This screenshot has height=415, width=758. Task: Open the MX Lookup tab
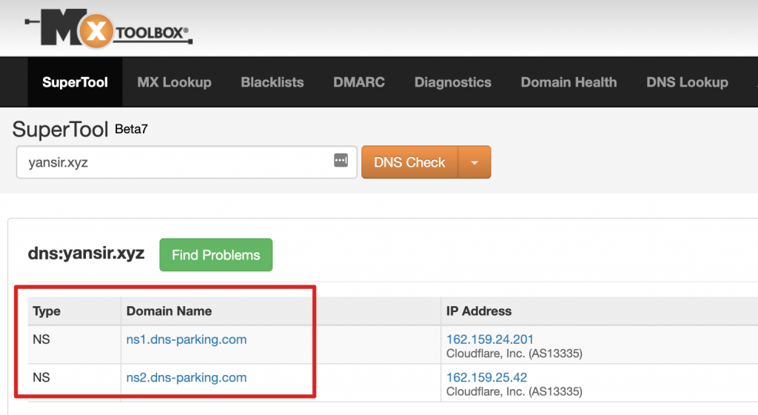point(174,82)
